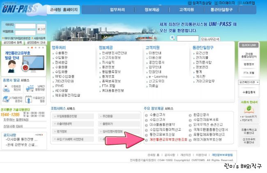Open the 개인통관고유부호신청조회 link
Image resolution: width=267 pixels, height=173 pixels.
(x=168, y=139)
